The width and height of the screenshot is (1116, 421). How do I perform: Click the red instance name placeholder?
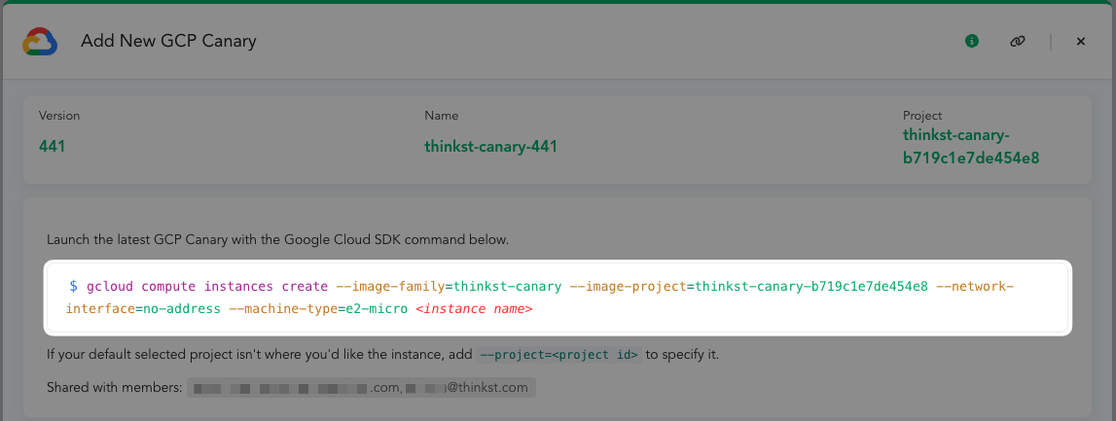point(474,309)
